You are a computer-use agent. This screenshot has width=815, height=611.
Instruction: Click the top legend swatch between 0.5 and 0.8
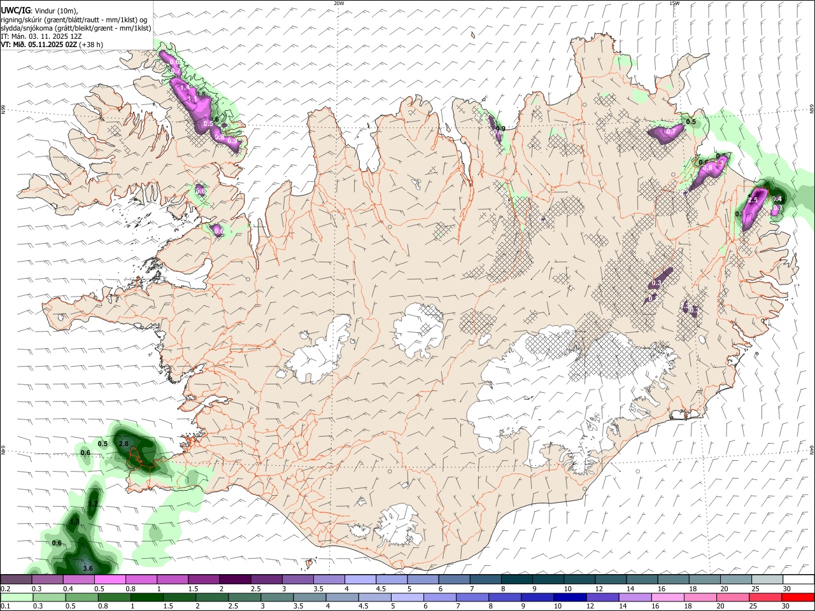[x=110, y=579]
